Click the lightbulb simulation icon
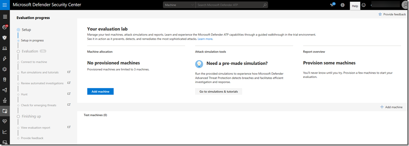 pyautogui.click(x=199, y=64)
